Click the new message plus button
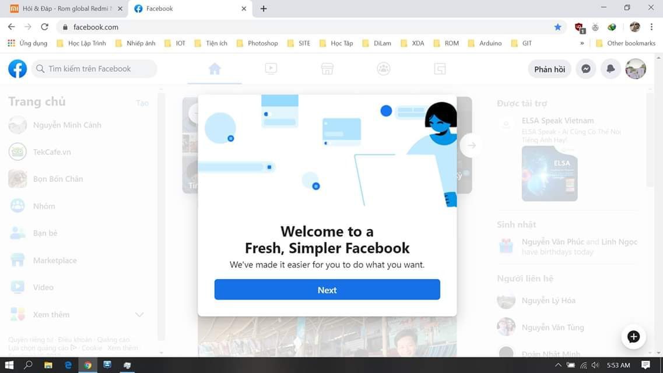663x373 pixels. pos(633,337)
